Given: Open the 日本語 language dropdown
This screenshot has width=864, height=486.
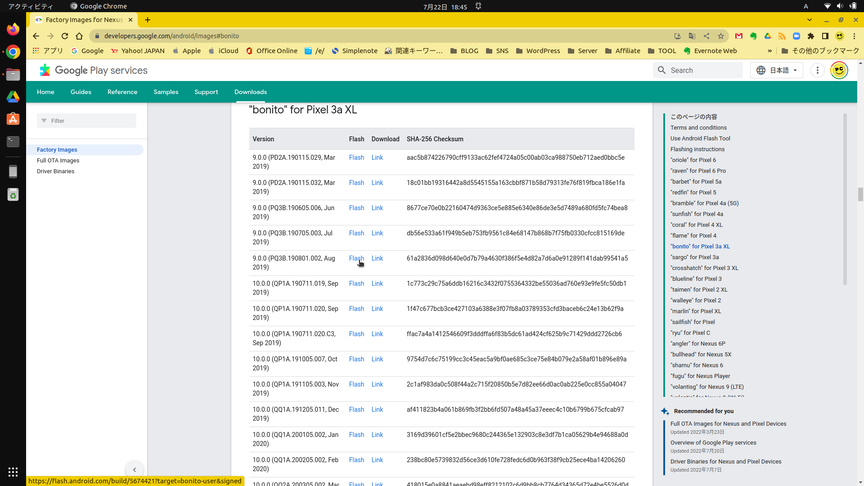Looking at the screenshot, I should (777, 70).
